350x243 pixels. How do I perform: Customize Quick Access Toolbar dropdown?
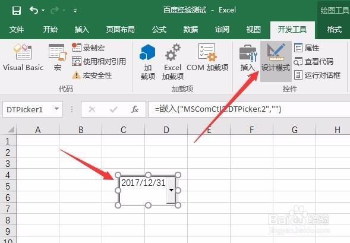pyautogui.click(x=75, y=11)
